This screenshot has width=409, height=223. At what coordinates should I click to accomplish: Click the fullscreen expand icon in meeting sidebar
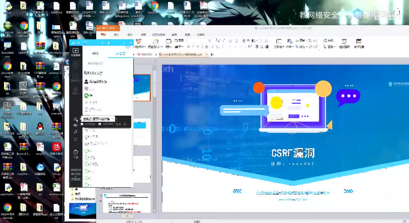[x=75, y=139]
